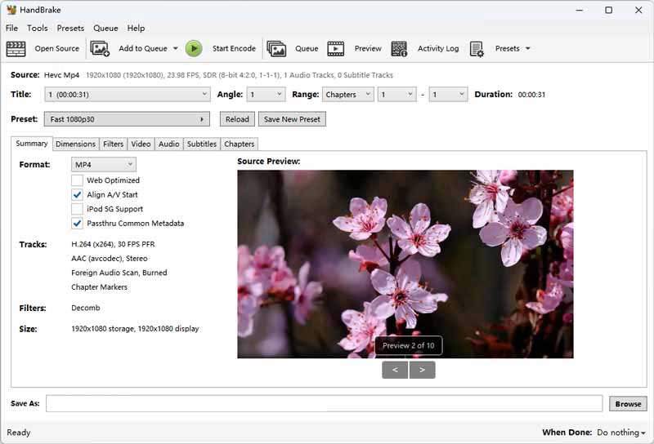Image resolution: width=654 pixels, height=444 pixels.
Task: Click the Save New Preset button
Action: 292,119
